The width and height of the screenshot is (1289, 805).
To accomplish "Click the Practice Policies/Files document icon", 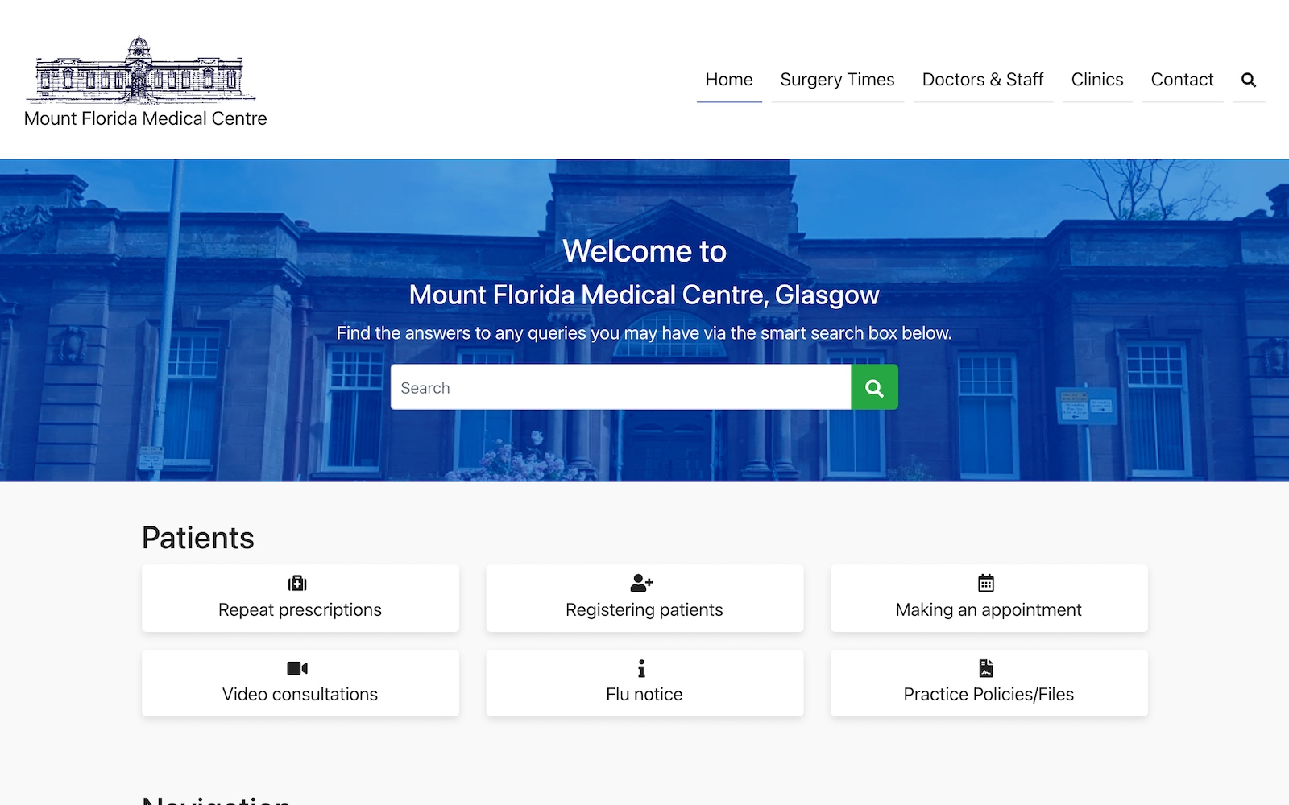I will [986, 668].
